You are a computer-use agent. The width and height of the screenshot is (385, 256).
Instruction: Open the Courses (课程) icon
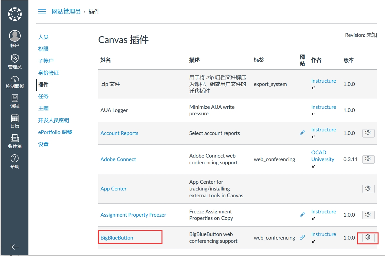[x=15, y=98]
